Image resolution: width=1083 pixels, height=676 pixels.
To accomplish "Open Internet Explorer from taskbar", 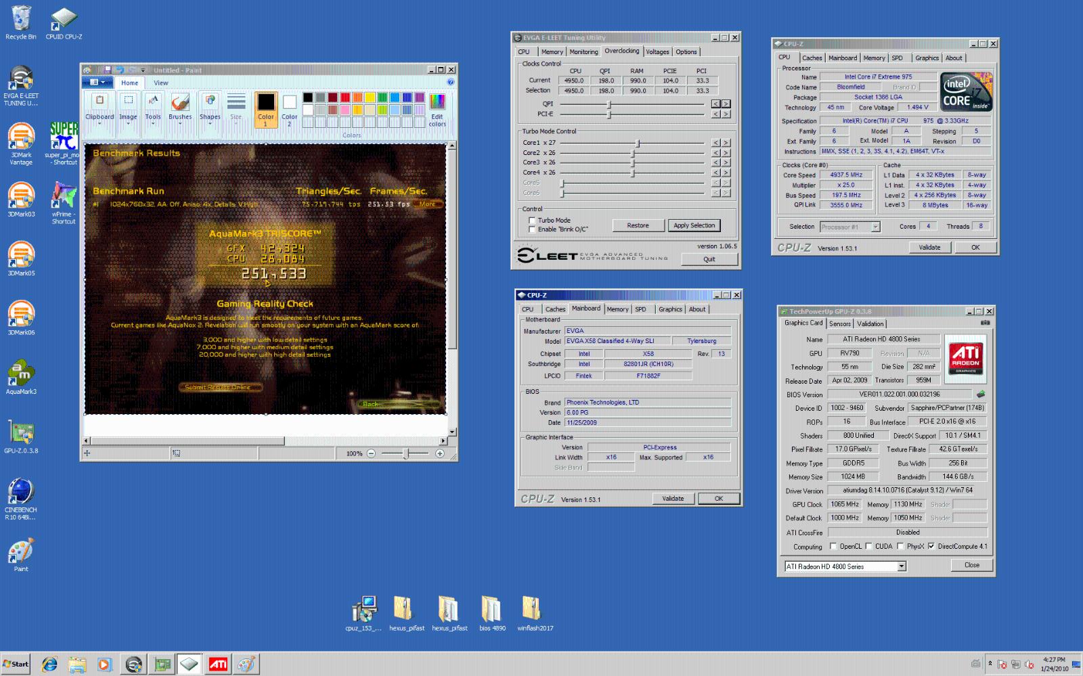I will [49, 664].
